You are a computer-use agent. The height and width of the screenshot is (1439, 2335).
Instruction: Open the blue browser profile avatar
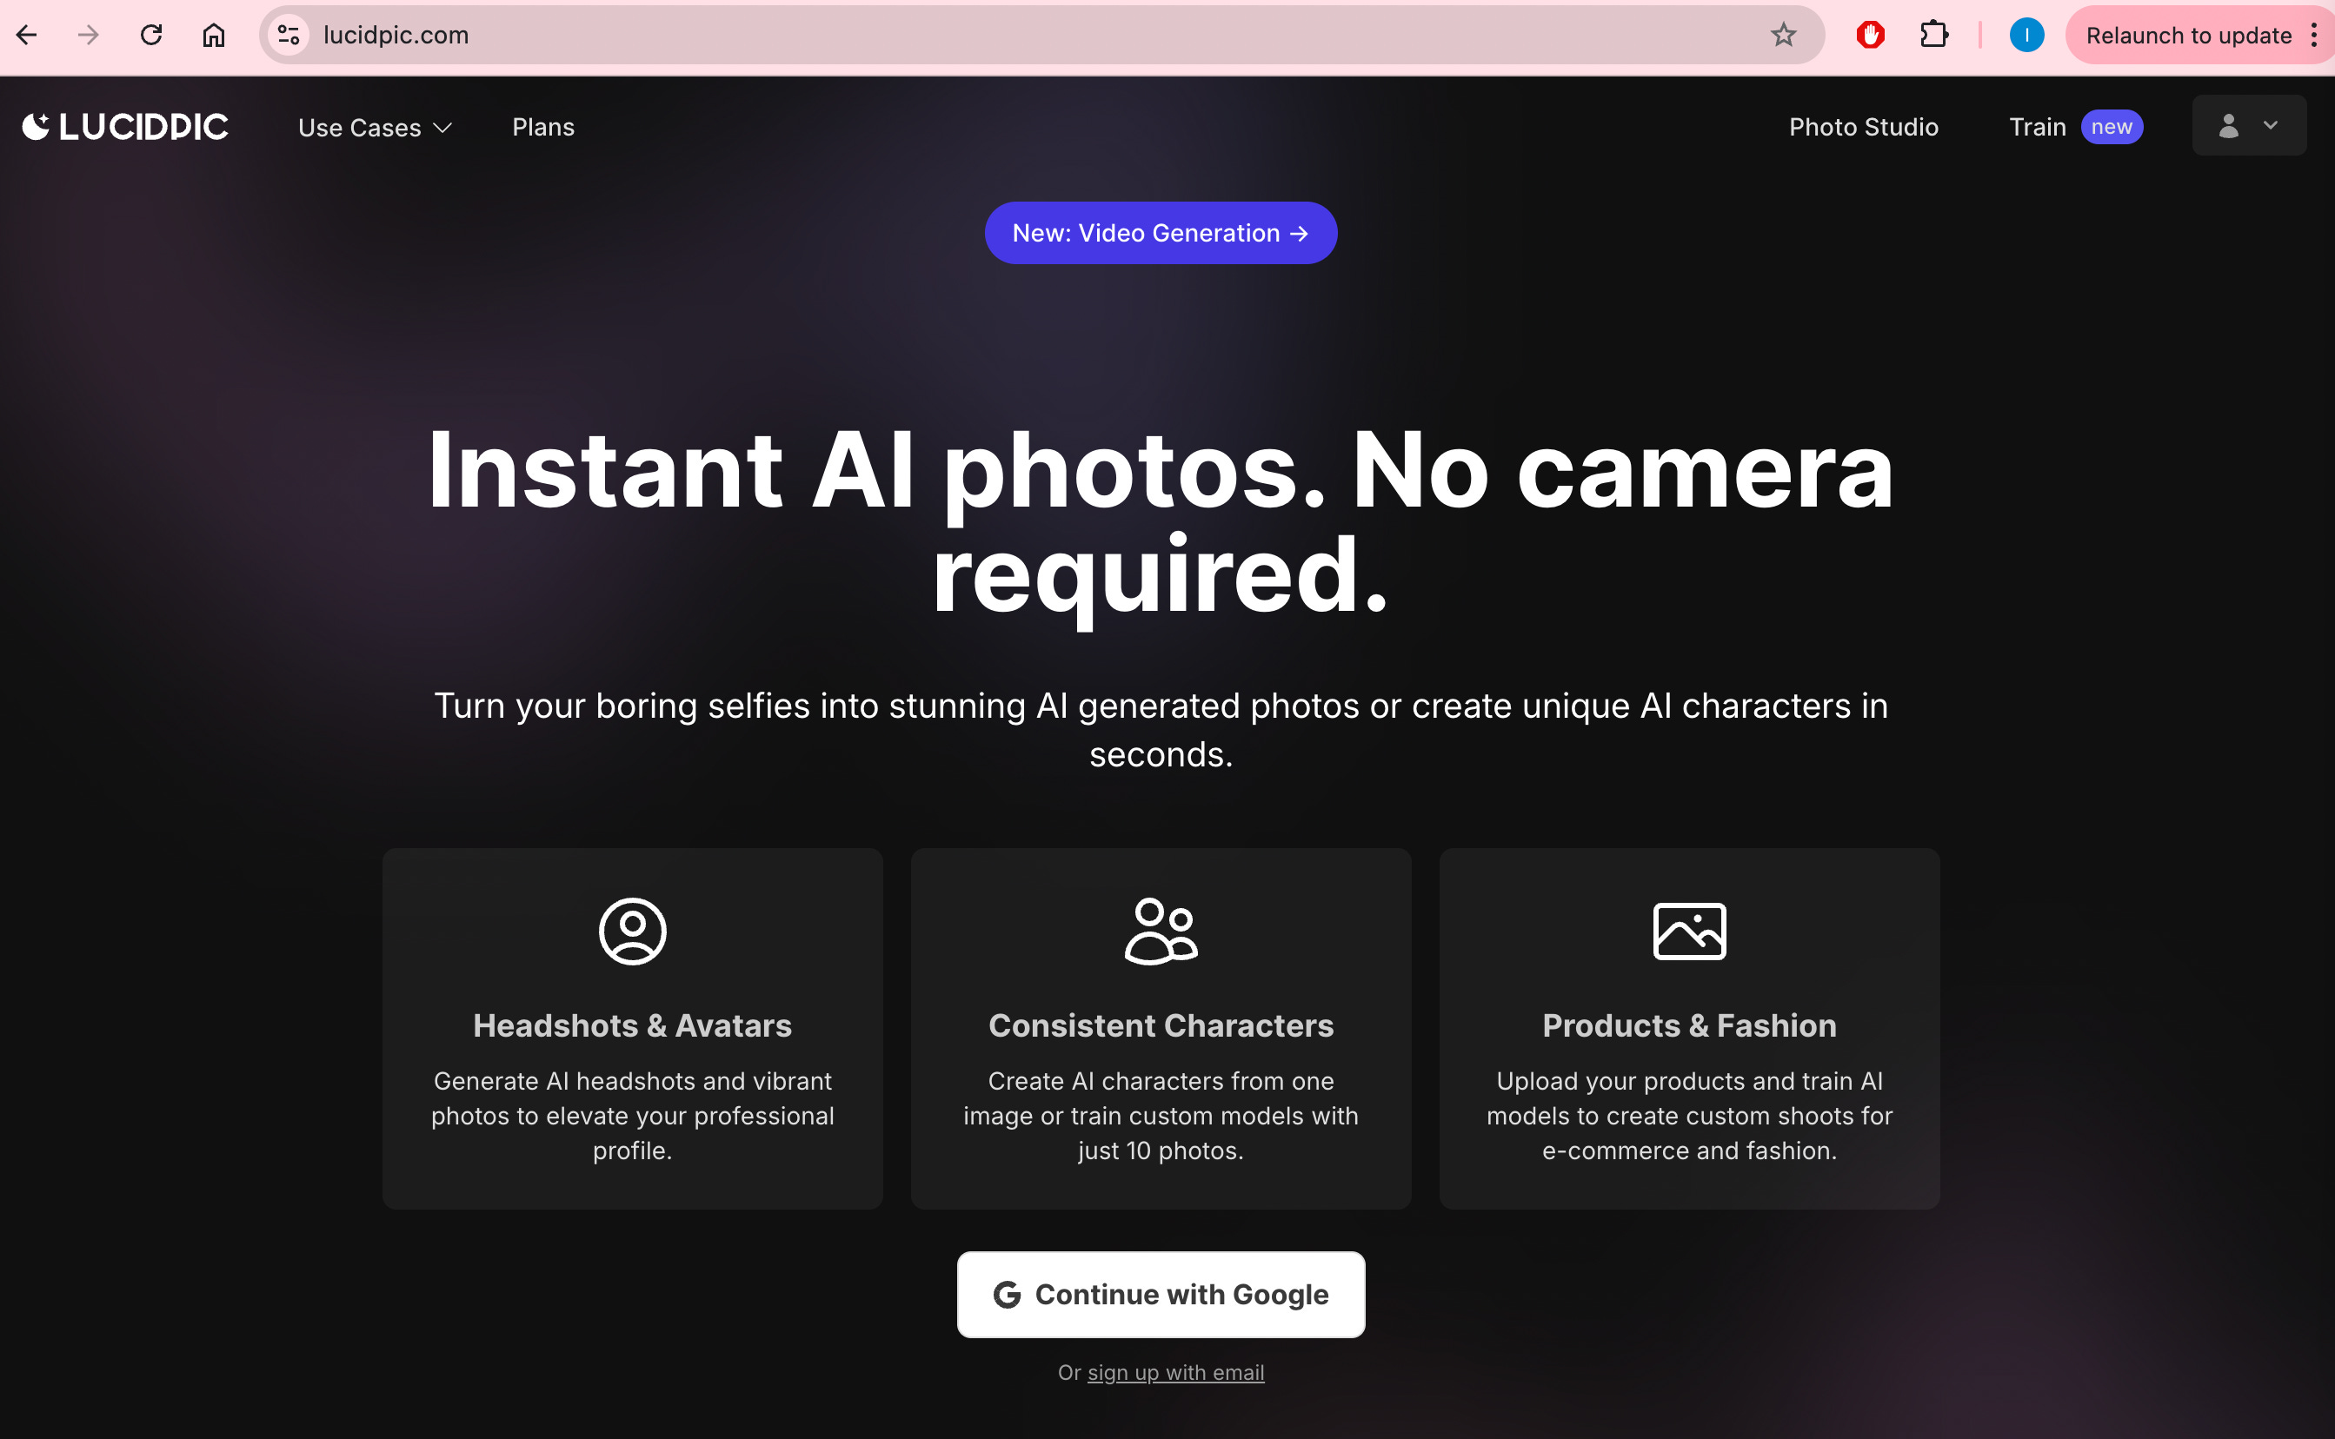(x=2026, y=36)
